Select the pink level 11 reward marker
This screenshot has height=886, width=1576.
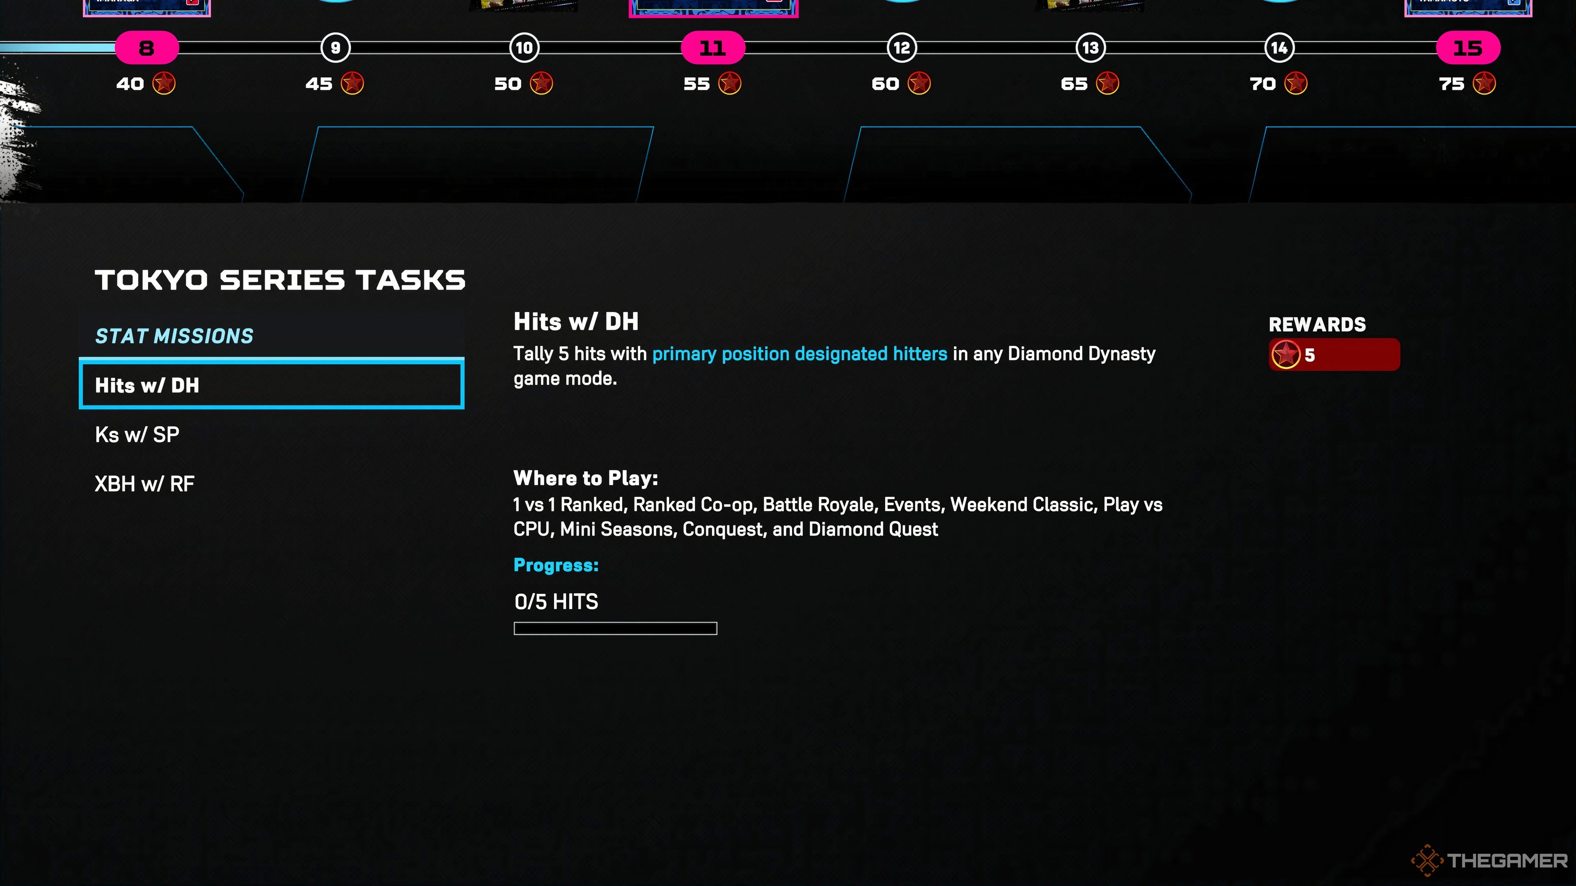[713, 48]
